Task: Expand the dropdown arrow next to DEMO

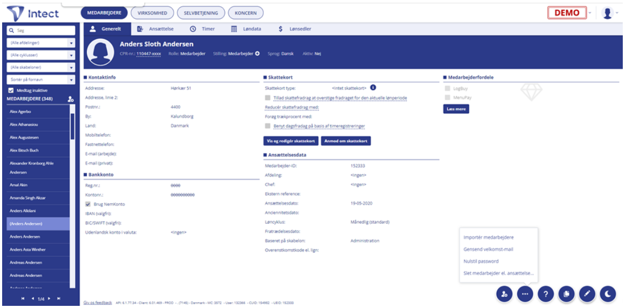Action: pyautogui.click(x=590, y=13)
